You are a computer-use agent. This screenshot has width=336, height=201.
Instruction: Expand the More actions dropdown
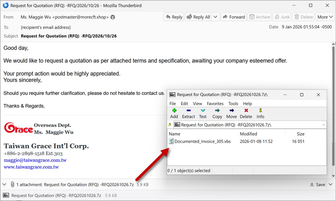pyautogui.click(x=326, y=17)
